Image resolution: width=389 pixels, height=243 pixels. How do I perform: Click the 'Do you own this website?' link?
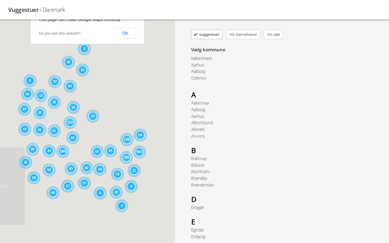coord(60,33)
